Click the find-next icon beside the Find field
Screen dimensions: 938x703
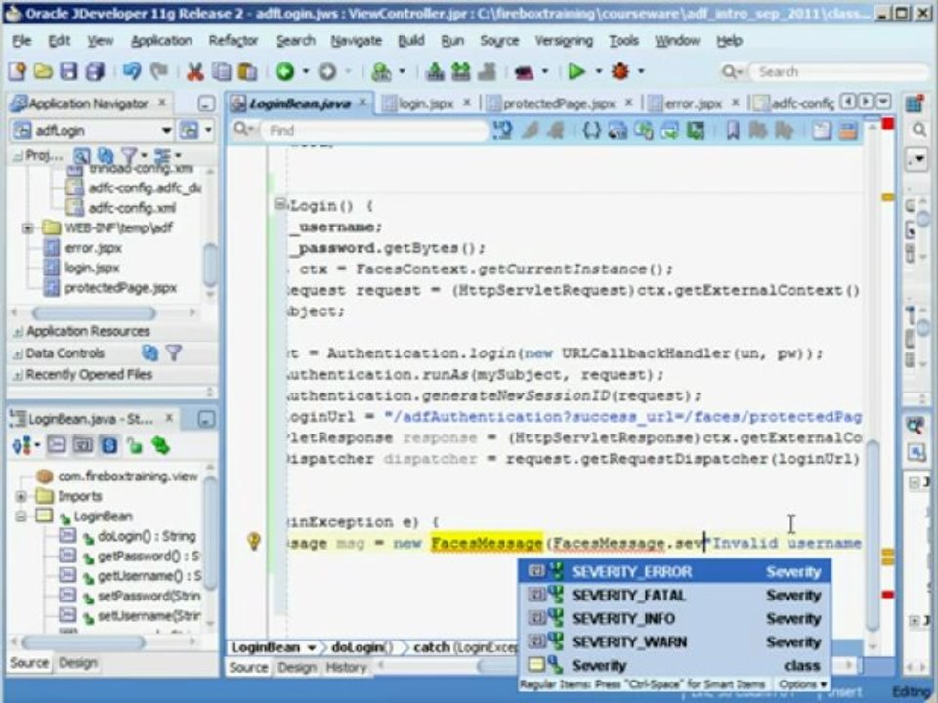pyautogui.click(x=502, y=130)
